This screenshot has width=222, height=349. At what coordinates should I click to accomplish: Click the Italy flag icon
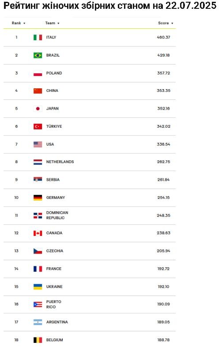point(38,38)
